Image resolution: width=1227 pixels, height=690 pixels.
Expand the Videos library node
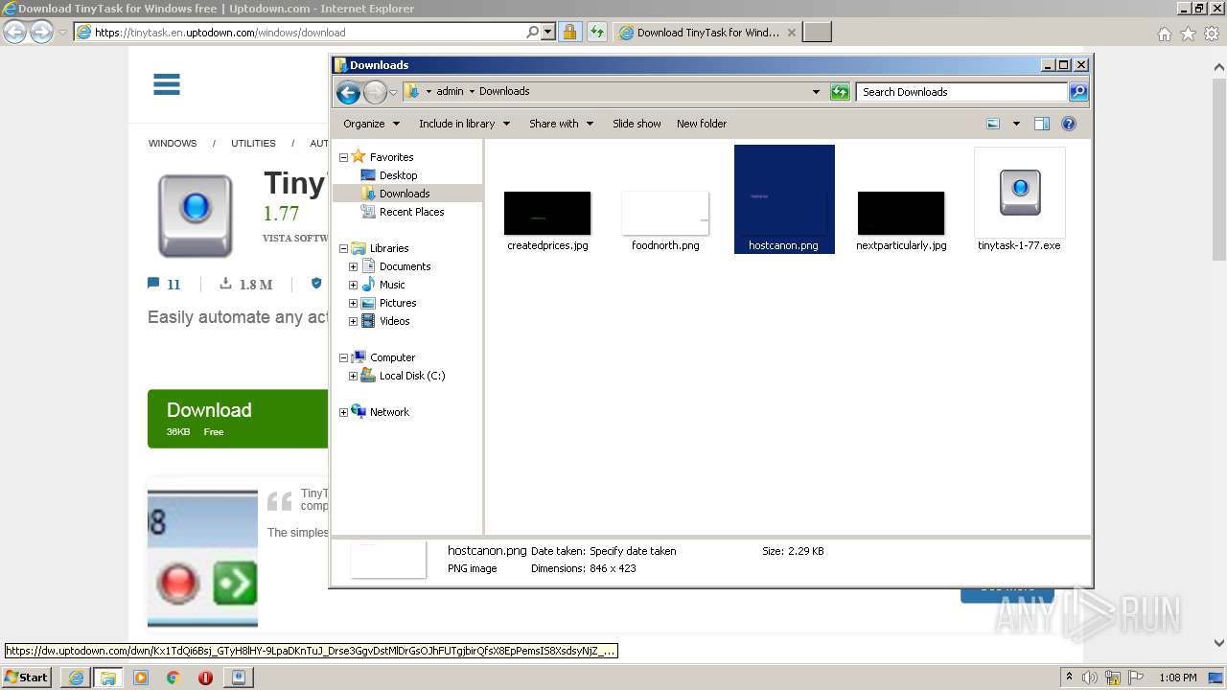(x=353, y=321)
